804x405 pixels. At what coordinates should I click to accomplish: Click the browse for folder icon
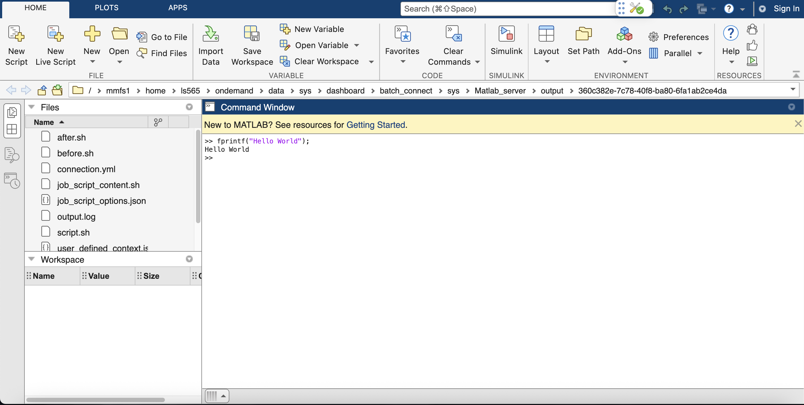click(57, 90)
